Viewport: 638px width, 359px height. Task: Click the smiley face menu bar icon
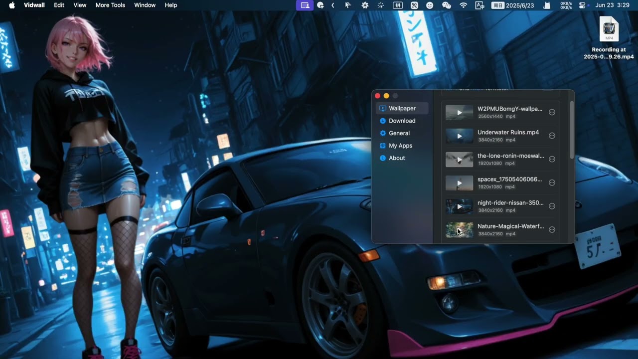430,5
